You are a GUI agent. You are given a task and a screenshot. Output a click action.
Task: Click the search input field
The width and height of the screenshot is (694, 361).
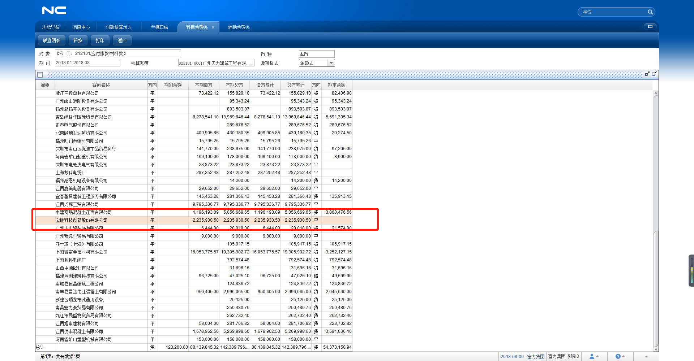click(614, 12)
